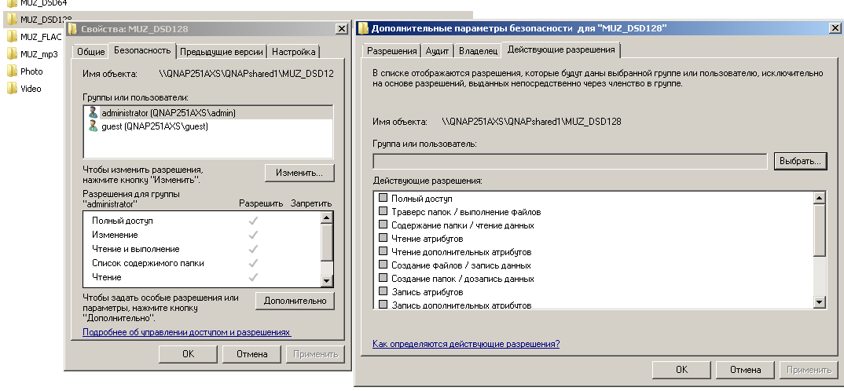Click the Properties dialog title folder icon
The height and width of the screenshot is (391, 844).
point(73,29)
